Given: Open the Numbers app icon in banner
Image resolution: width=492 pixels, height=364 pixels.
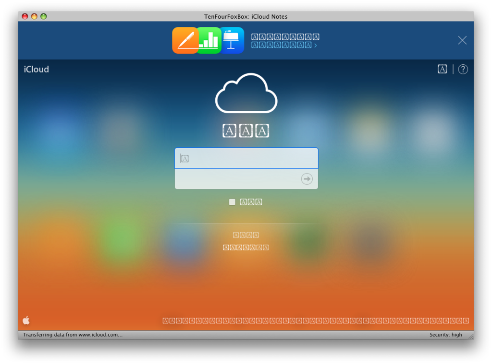Looking at the screenshot, I should click(x=209, y=40).
